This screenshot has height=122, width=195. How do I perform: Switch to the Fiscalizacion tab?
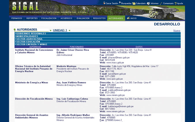click(x=49, y=18)
